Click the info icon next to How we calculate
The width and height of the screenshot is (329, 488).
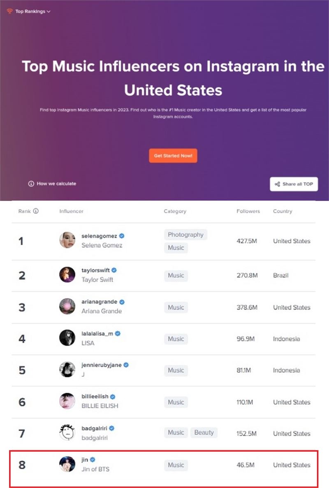(31, 184)
